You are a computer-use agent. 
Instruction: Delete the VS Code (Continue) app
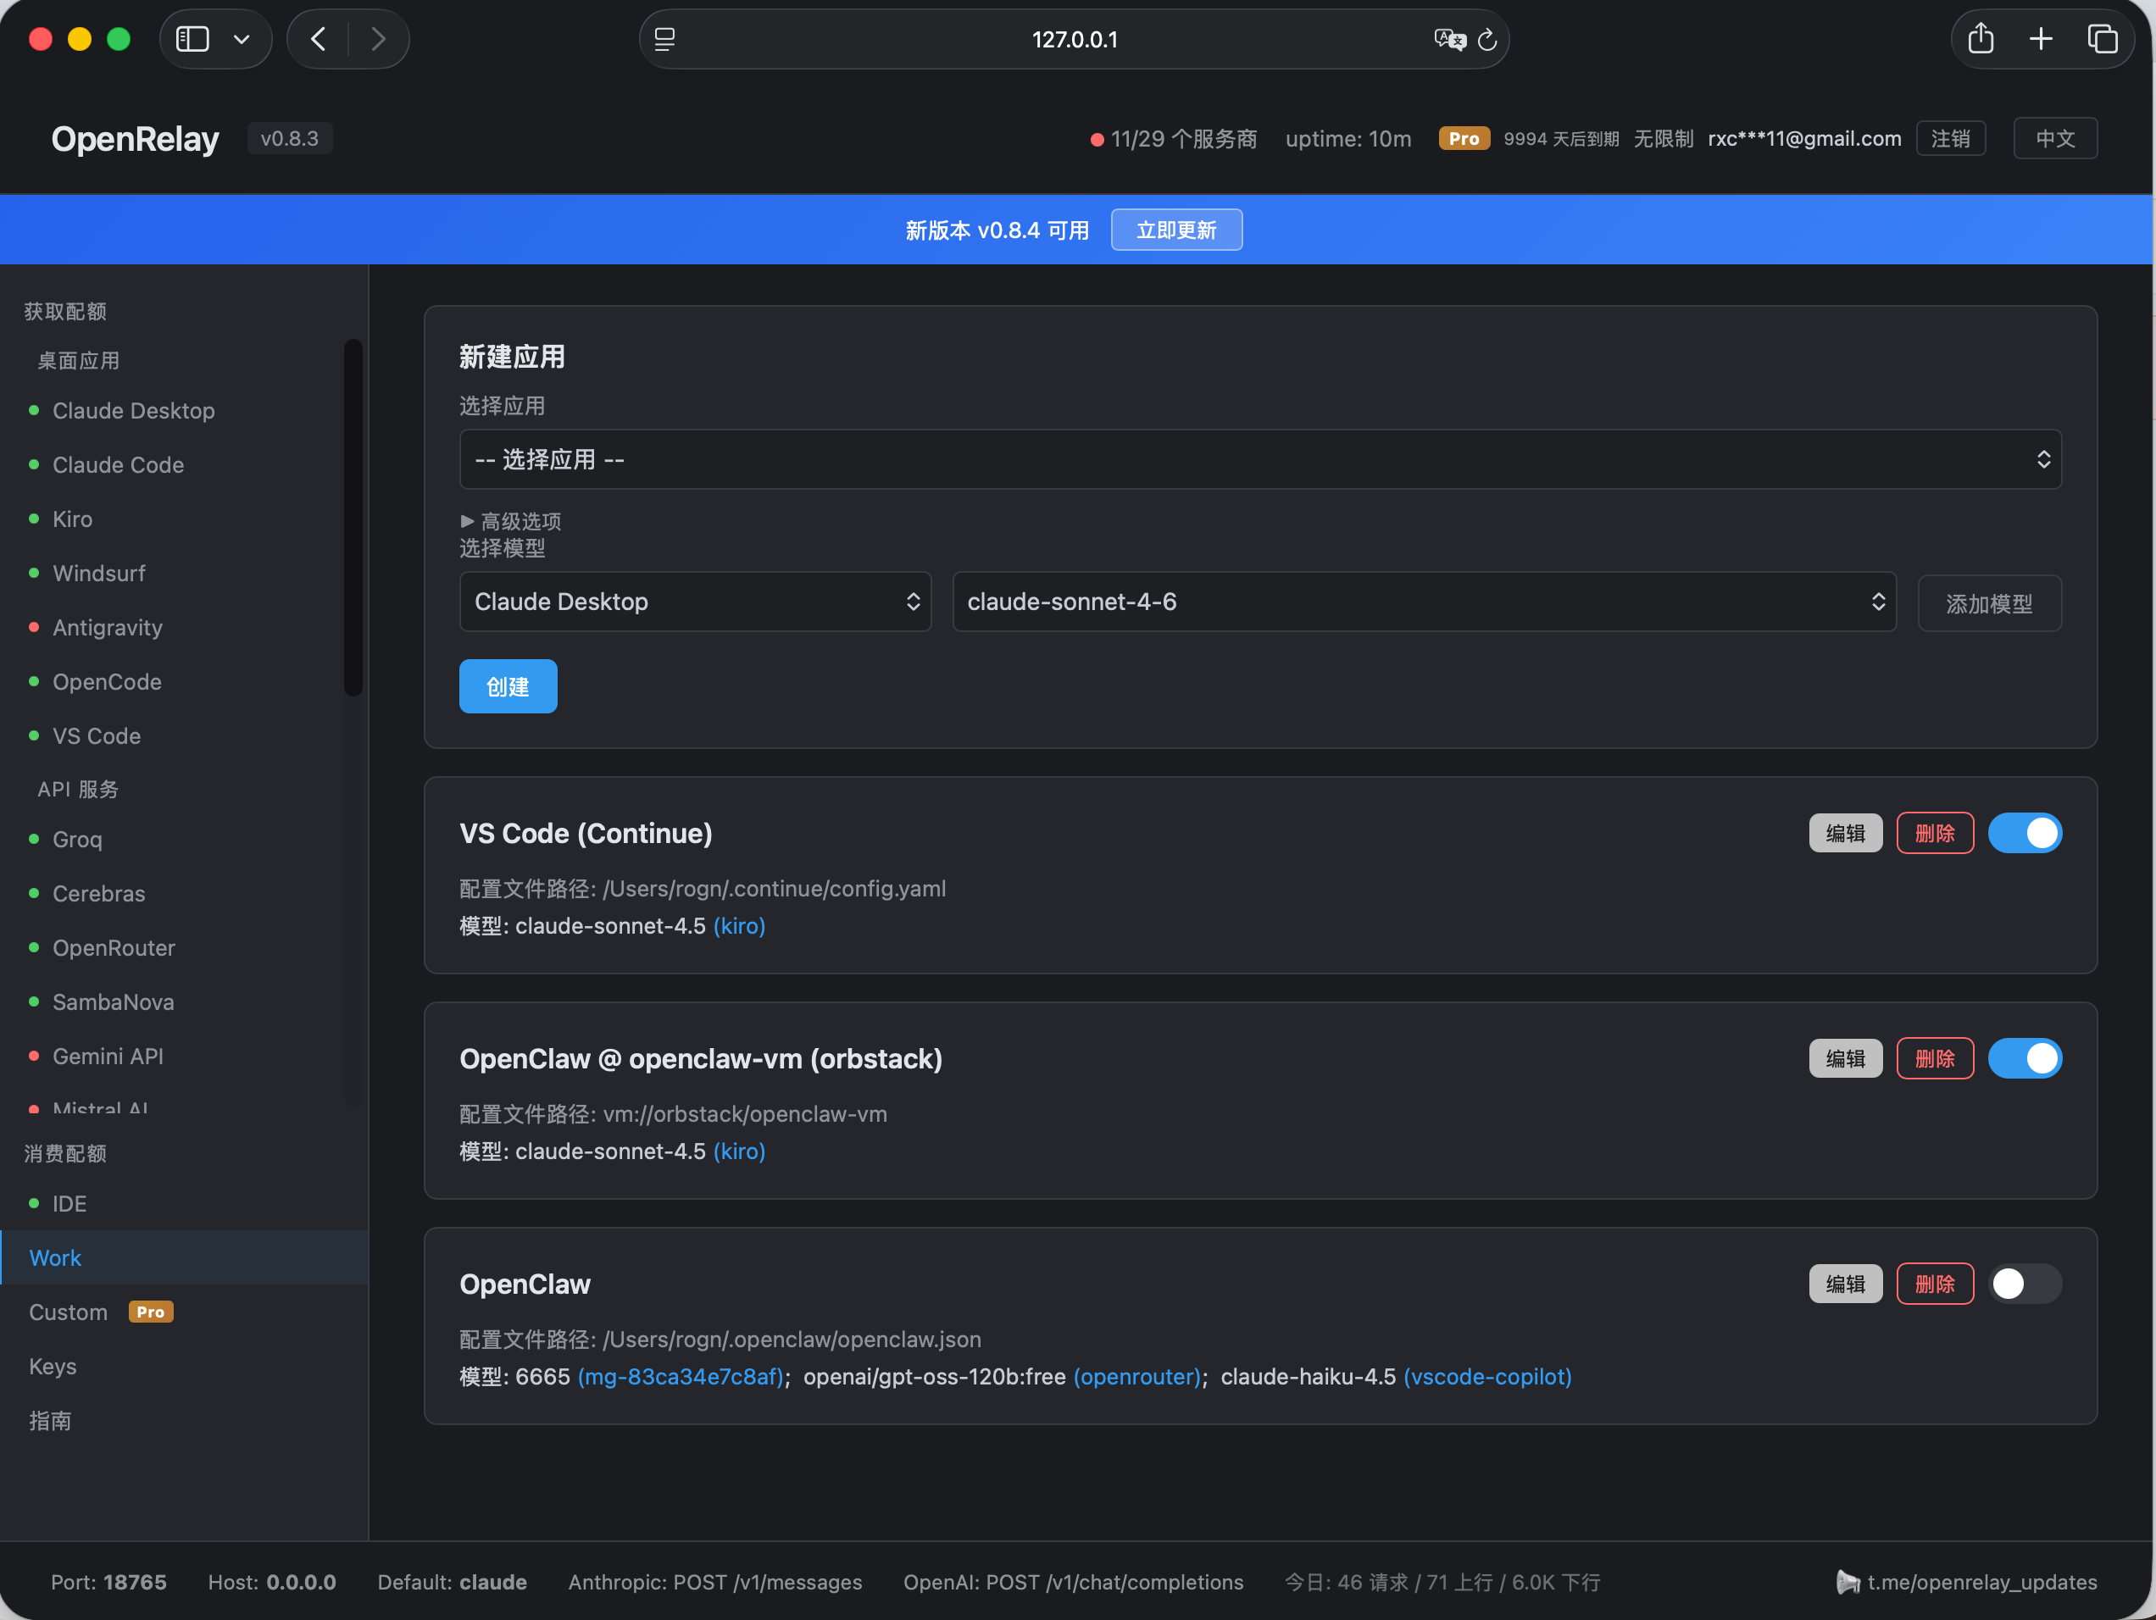(x=1935, y=832)
